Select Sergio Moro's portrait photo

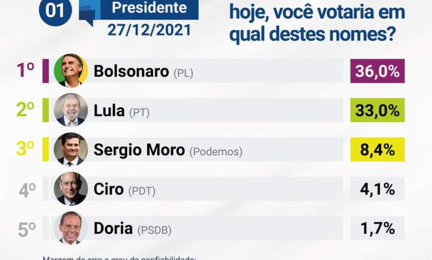click(x=71, y=149)
